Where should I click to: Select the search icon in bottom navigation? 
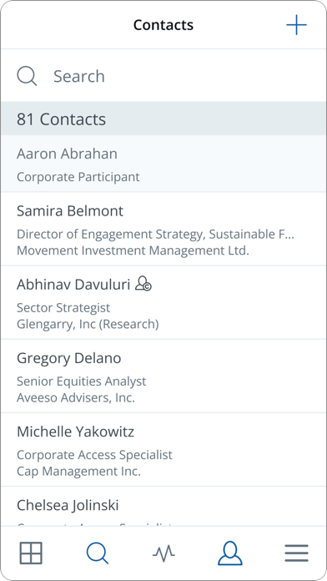[x=98, y=553]
